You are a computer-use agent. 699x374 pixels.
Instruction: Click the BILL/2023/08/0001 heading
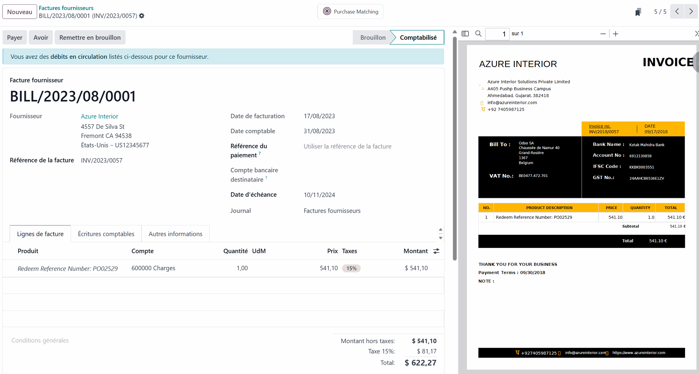[73, 97]
